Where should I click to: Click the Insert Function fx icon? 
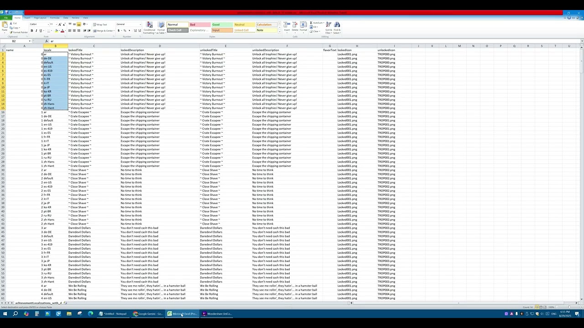(47, 41)
